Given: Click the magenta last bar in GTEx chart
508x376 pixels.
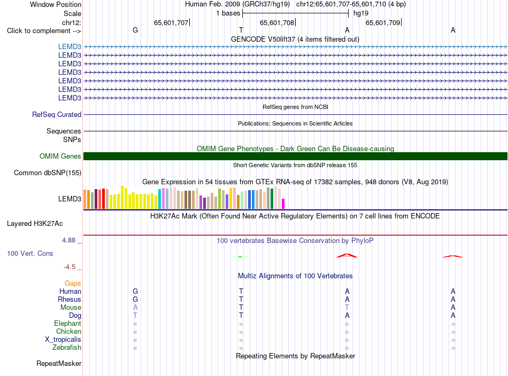Looking at the screenshot, I should coord(283,203).
